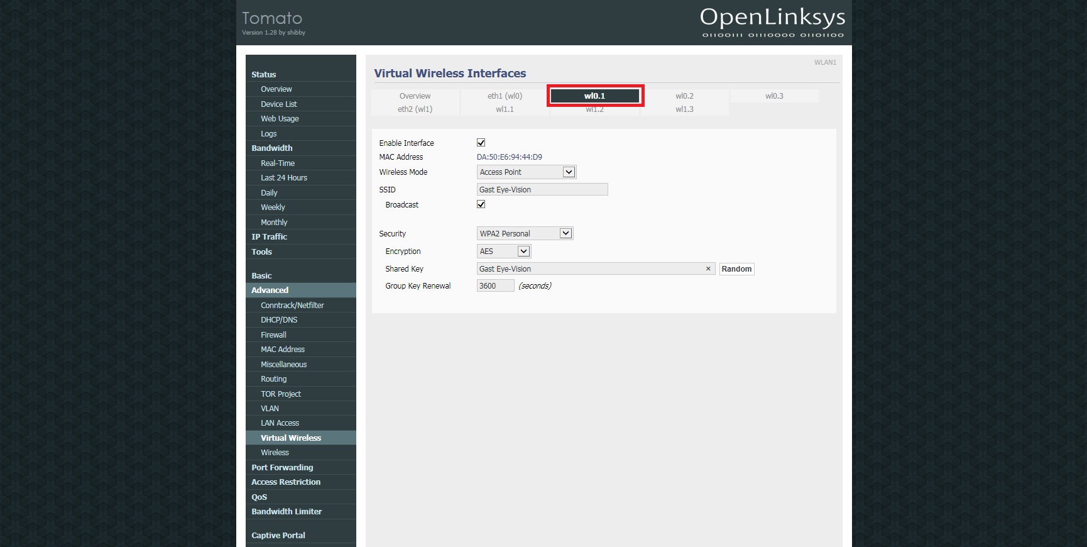Open Device List in the sidebar
Viewport: 1087px width, 547px height.
pyautogui.click(x=279, y=104)
